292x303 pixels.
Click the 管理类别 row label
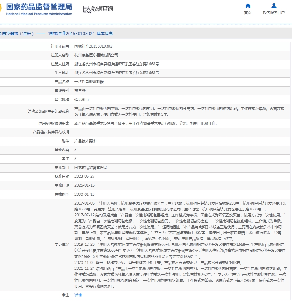pyautogui.click(x=62, y=90)
